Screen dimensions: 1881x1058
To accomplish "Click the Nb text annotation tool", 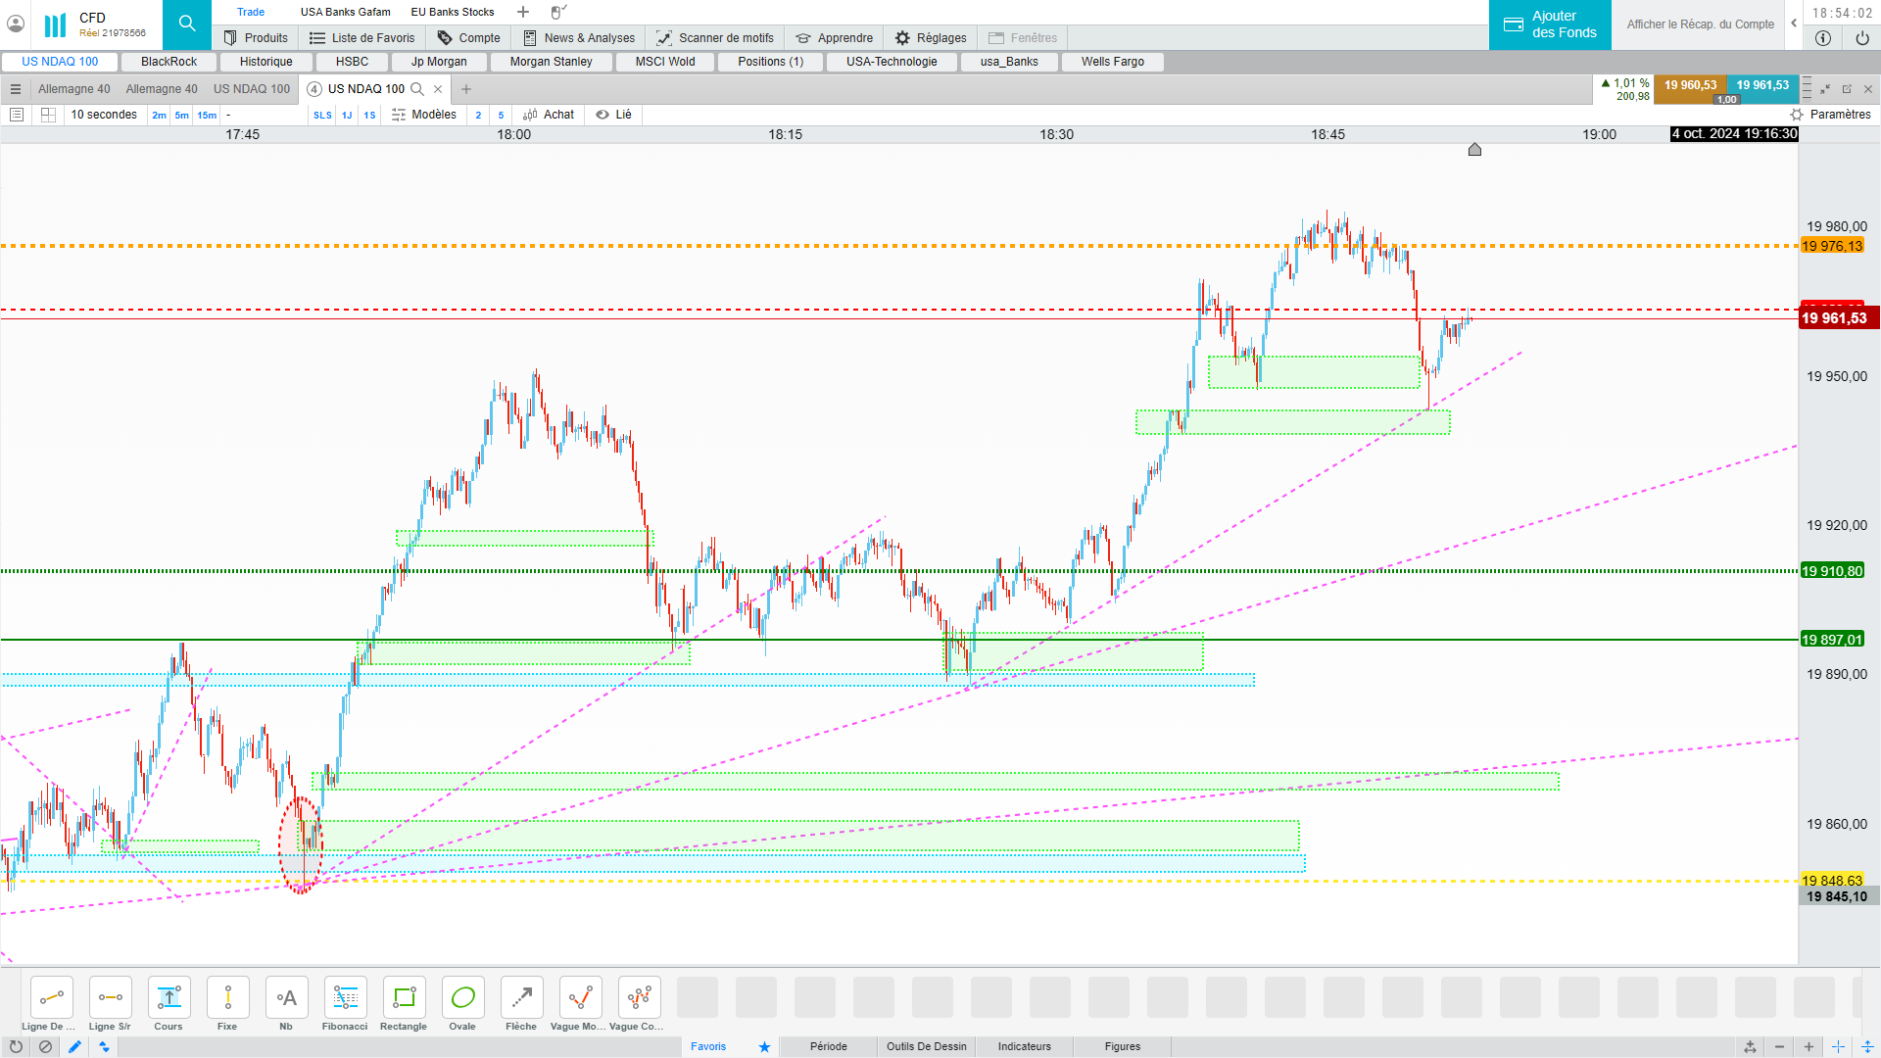I will [286, 998].
